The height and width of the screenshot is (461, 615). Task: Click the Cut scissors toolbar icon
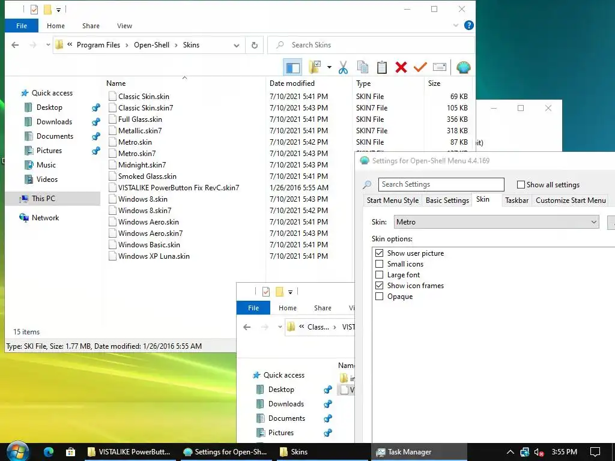(x=343, y=67)
